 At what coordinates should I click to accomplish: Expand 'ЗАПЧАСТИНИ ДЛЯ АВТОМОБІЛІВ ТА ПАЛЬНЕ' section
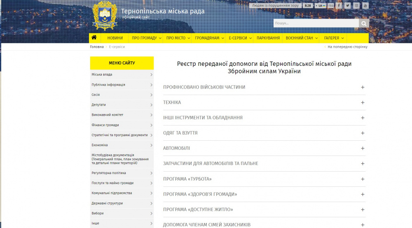264,163
